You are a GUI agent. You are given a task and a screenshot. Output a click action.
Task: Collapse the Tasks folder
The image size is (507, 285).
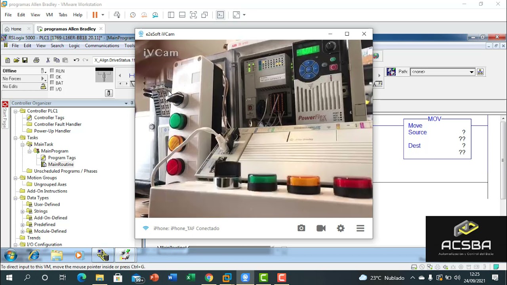pos(16,138)
